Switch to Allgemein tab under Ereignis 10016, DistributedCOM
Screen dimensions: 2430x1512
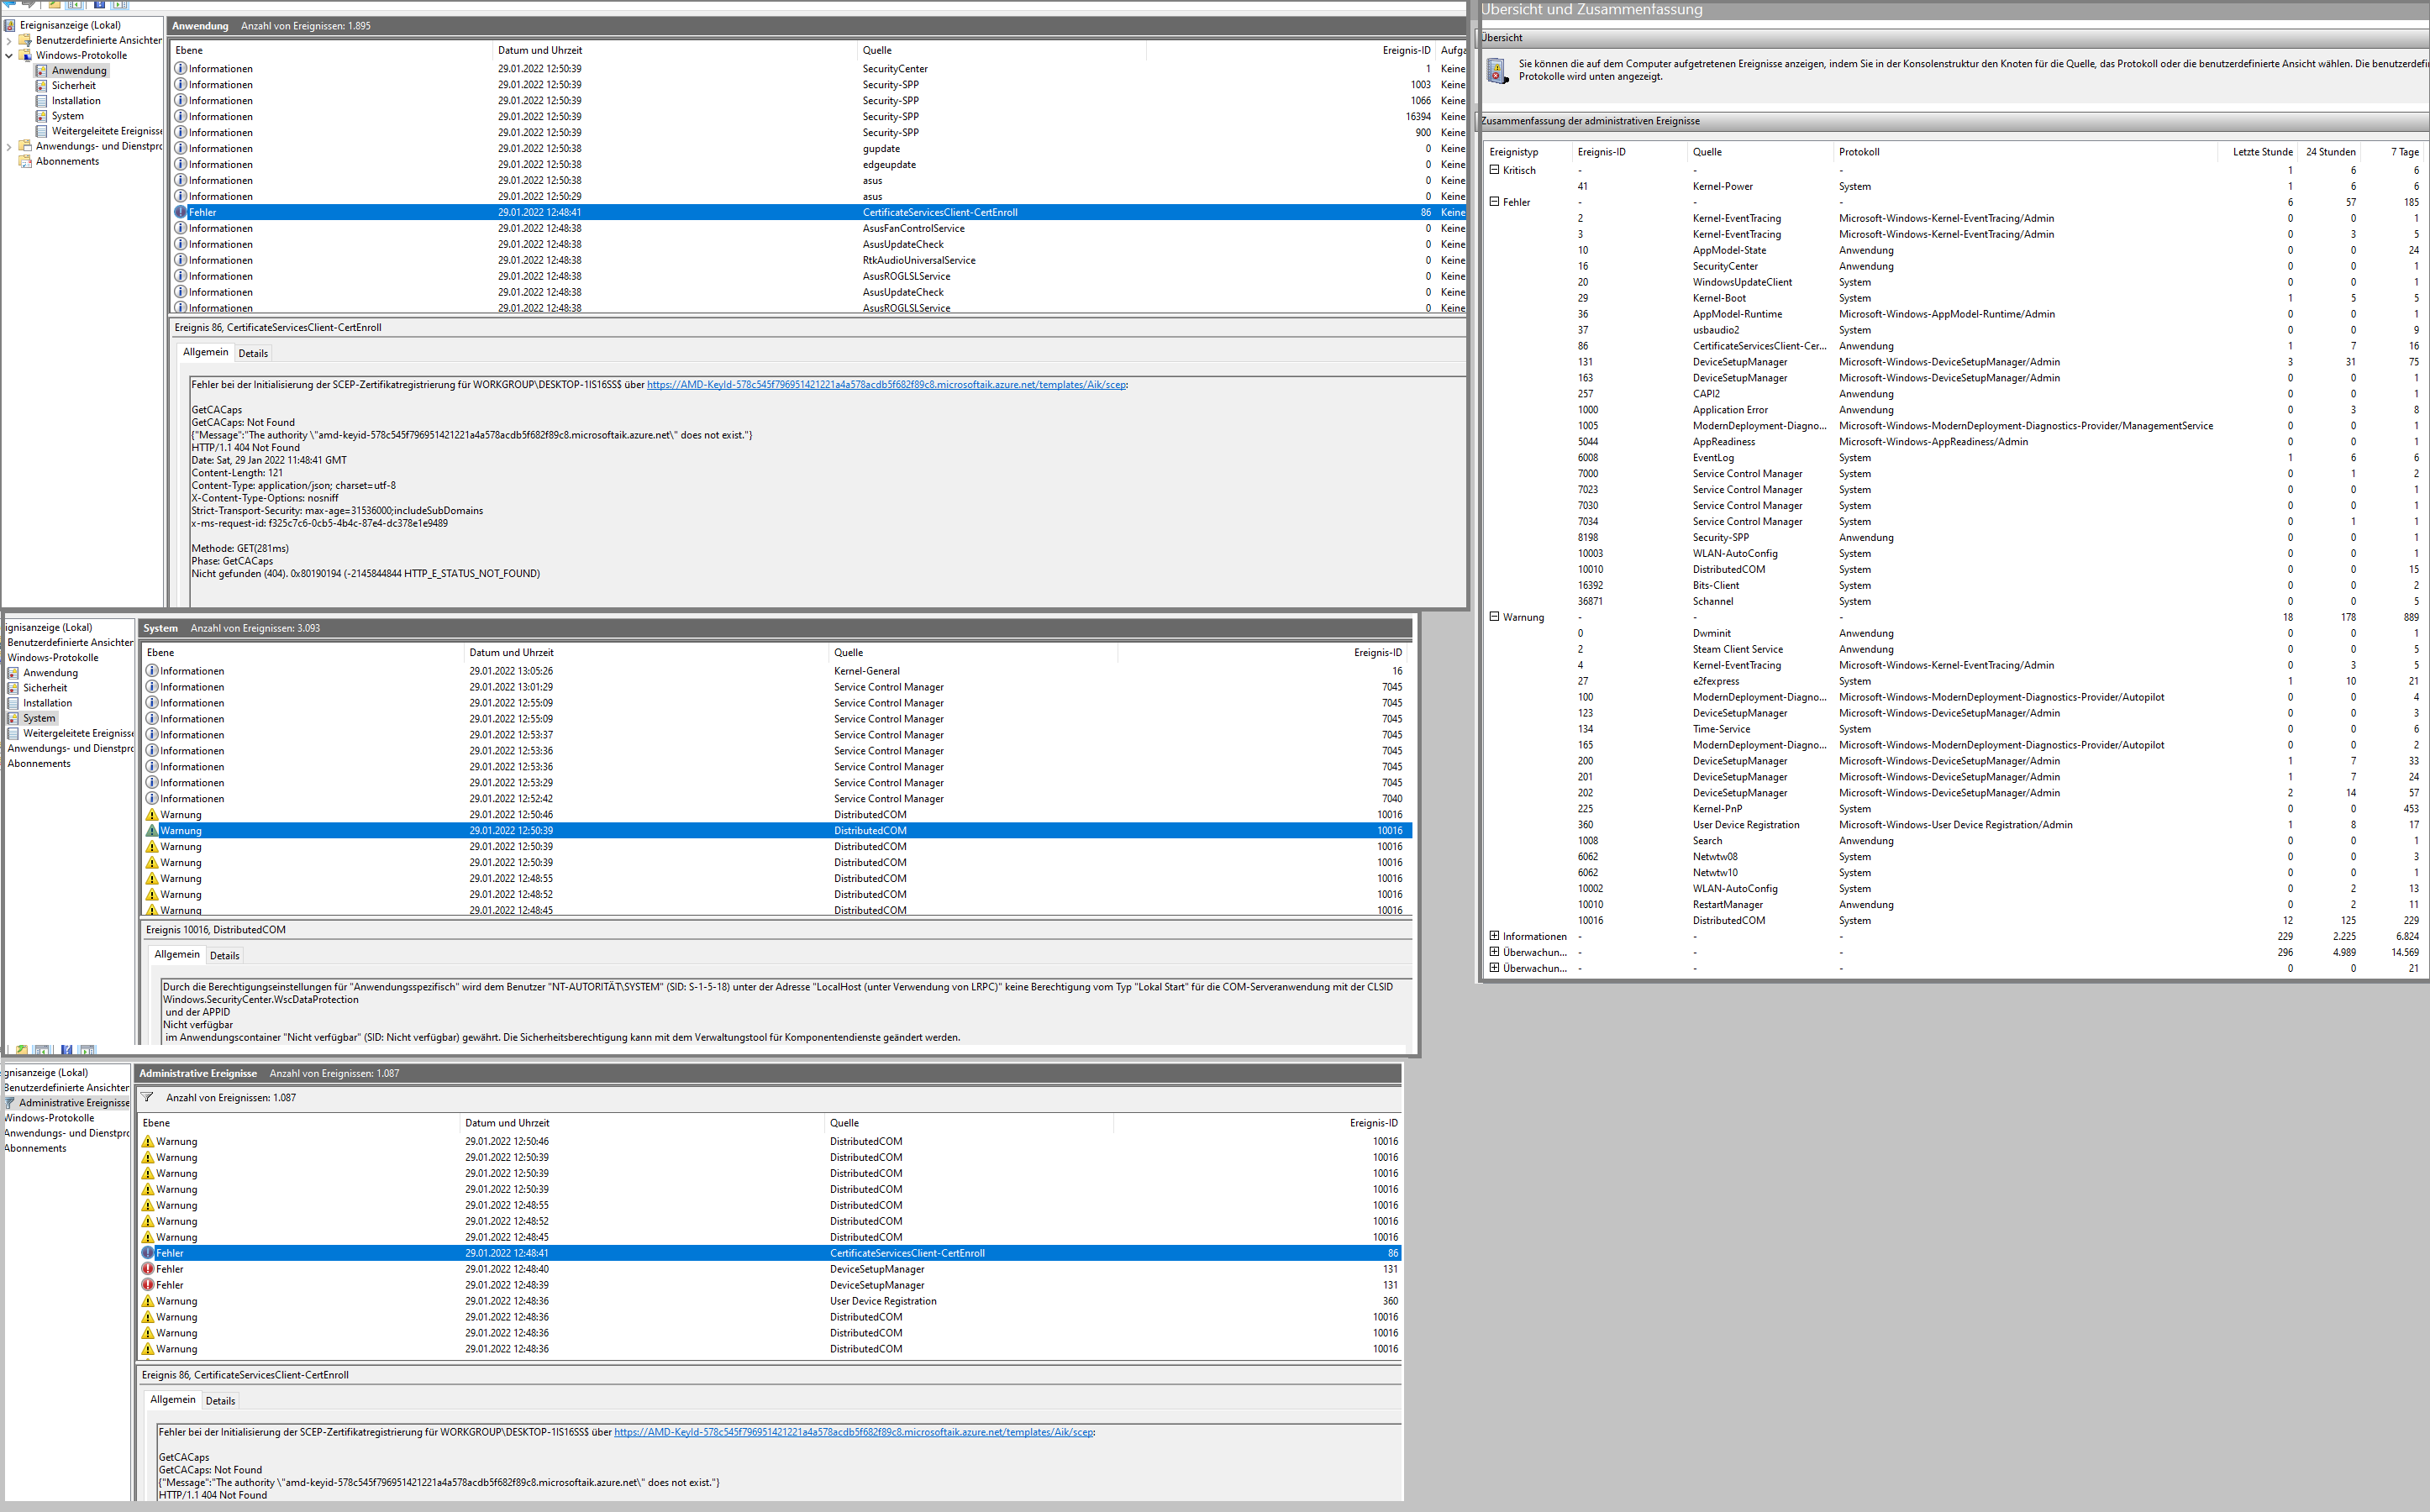point(177,954)
